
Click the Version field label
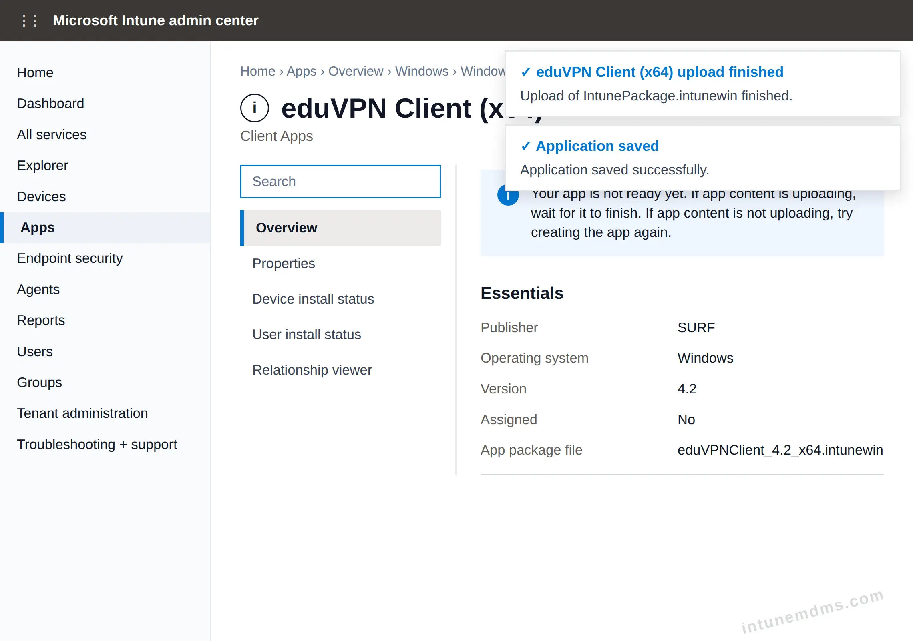[503, 389]
